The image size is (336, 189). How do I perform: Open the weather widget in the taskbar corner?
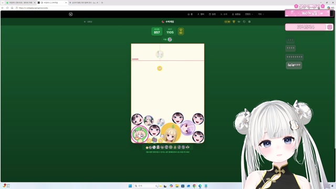pos(6,185)
